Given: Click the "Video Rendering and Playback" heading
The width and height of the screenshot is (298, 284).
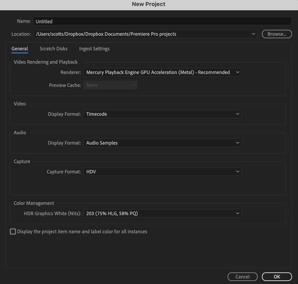Looking at the screenshot, I should click(46, 62).
